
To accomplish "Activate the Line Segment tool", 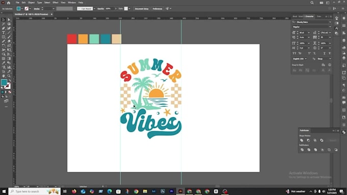I will [9, 33].
